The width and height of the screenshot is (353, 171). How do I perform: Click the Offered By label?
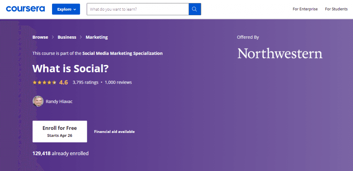click(248, 37)
